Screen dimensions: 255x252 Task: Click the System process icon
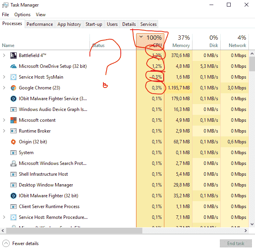coord(14,153)
